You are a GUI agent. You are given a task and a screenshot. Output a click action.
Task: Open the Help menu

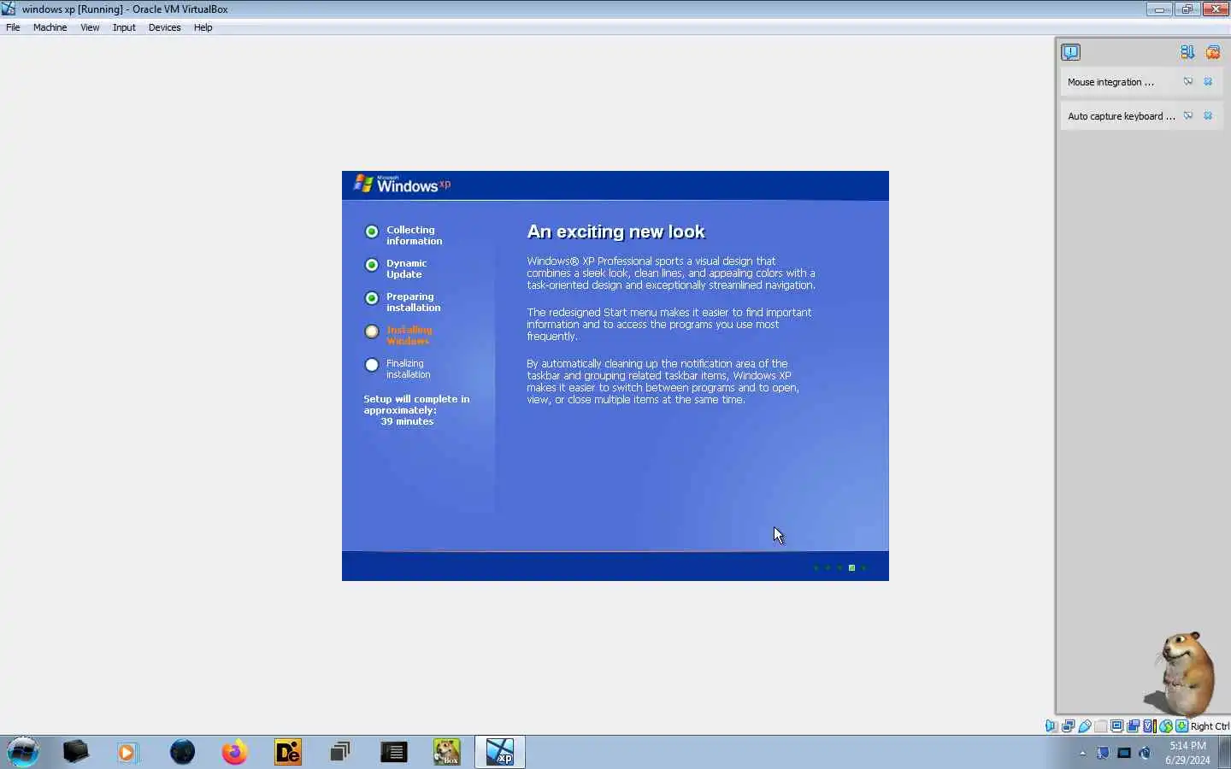coord(203,27)
